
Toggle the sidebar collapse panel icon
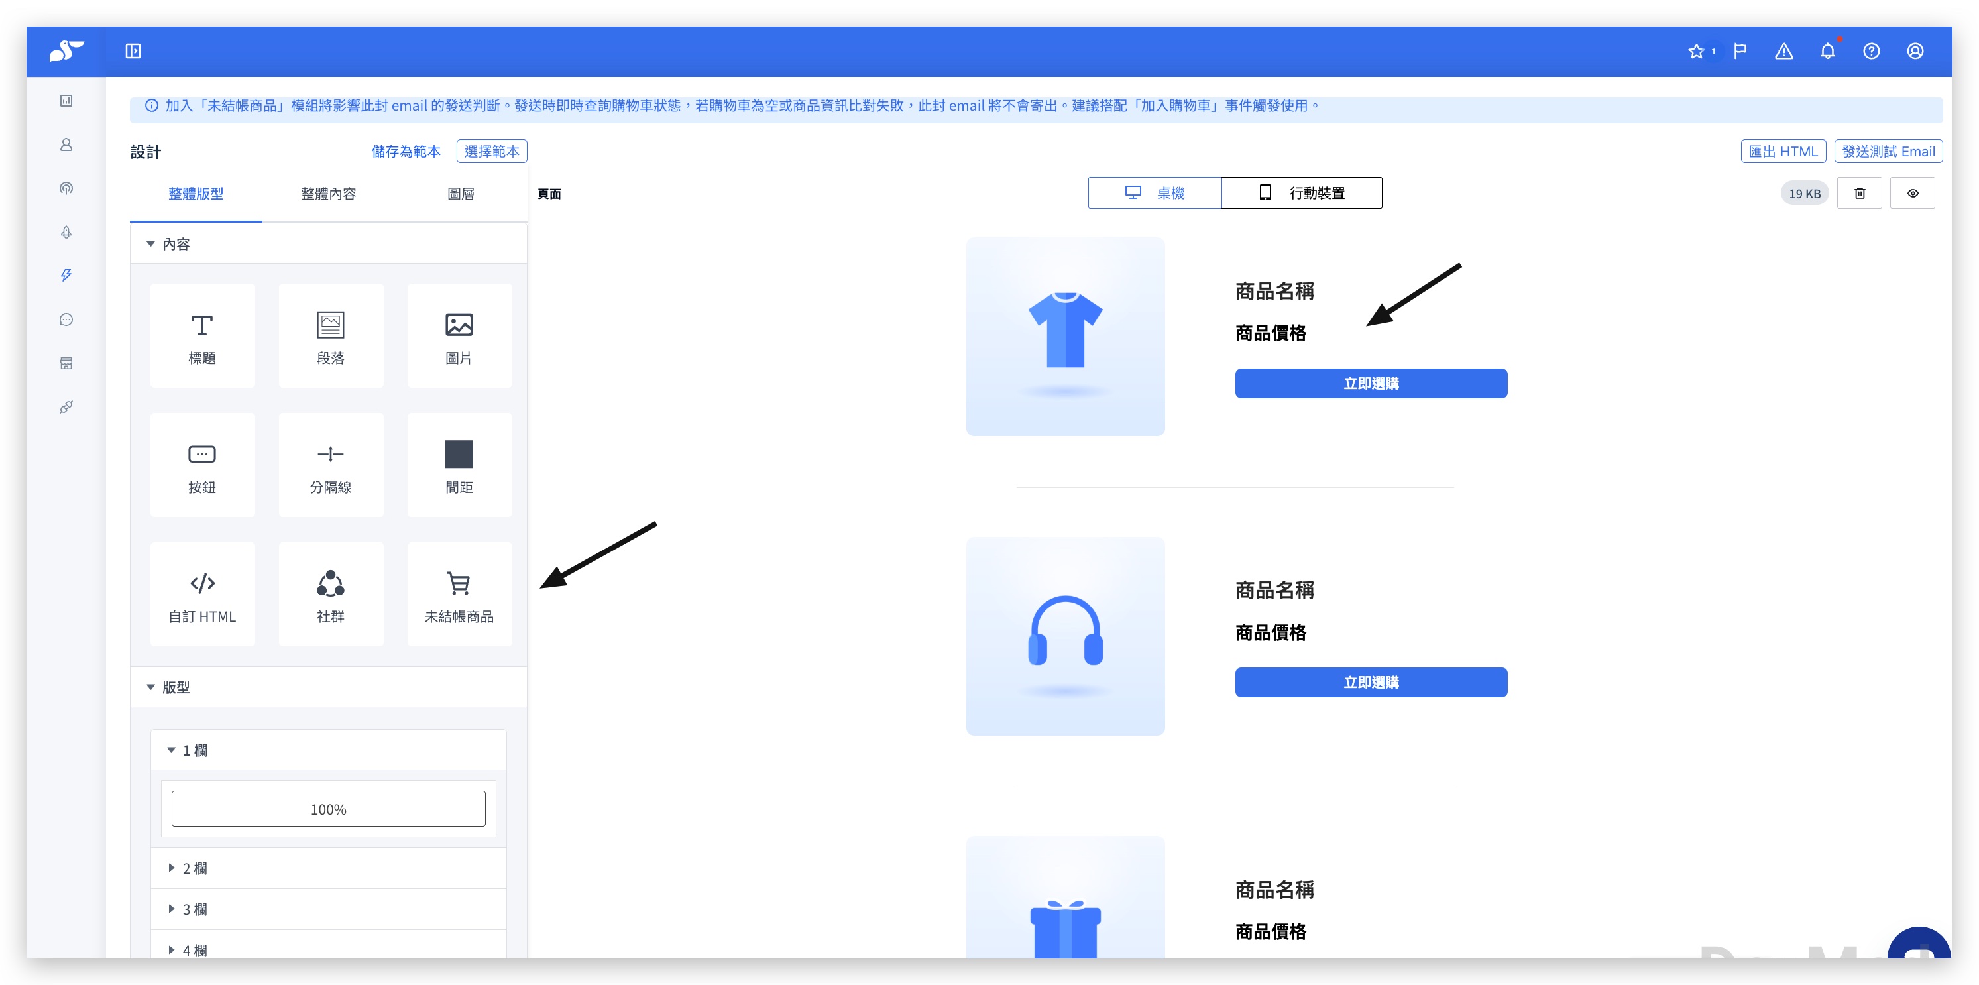point(133,51)
